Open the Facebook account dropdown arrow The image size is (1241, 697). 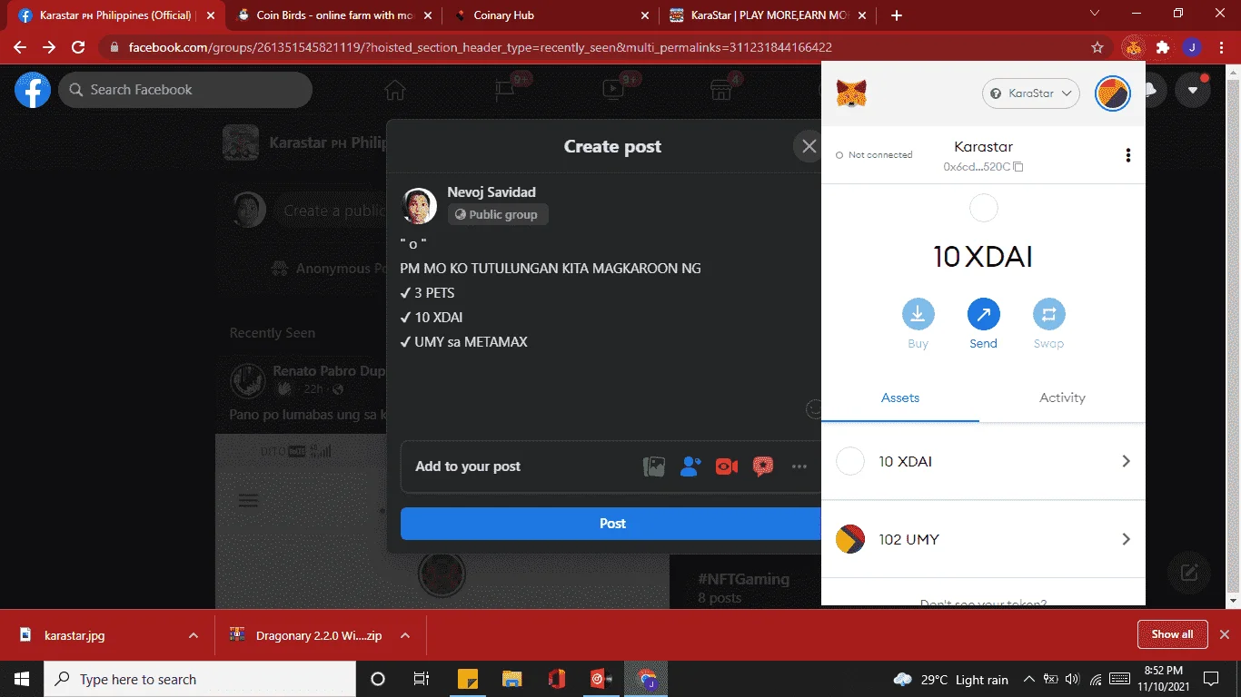1193,90
